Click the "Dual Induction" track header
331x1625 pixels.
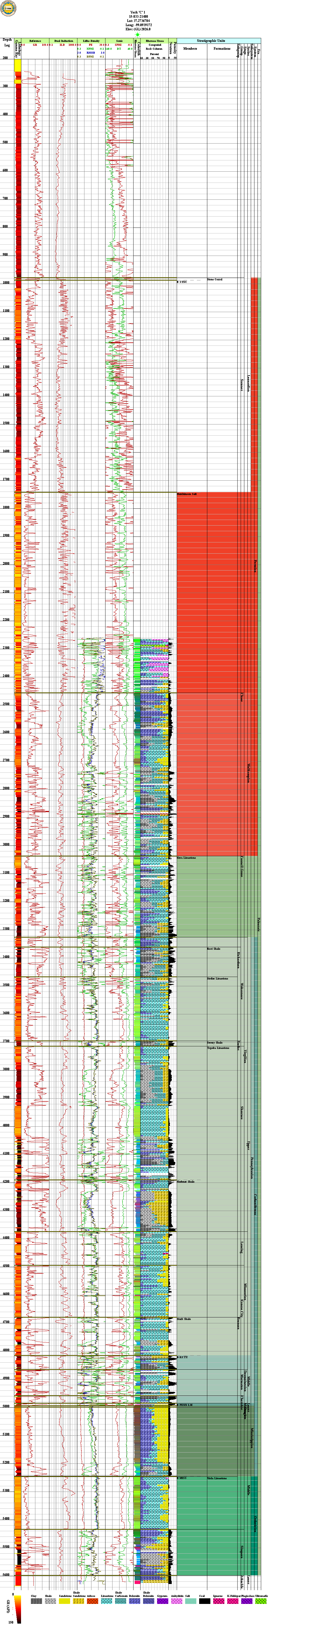click(64, 40)
